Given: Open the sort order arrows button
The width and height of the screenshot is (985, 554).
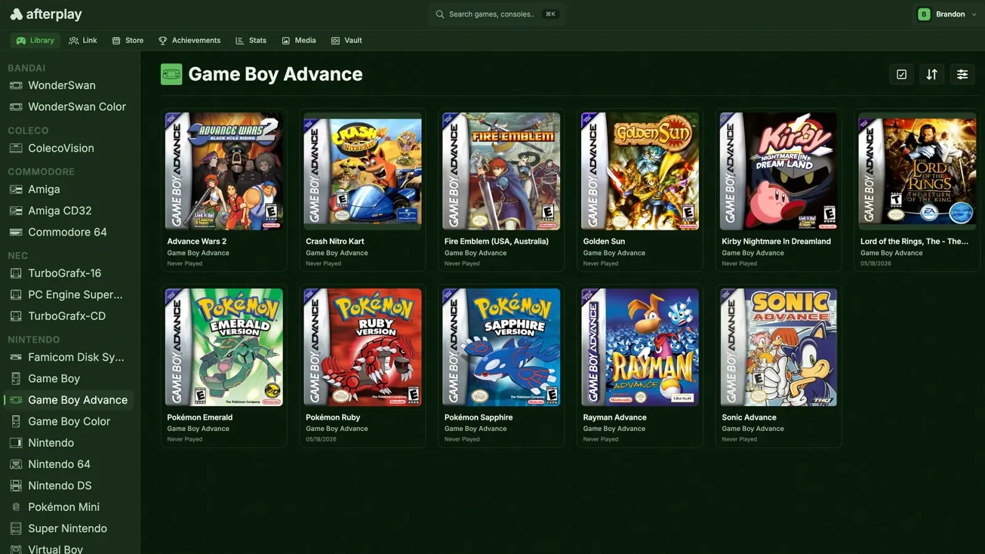Looking at the screenshot, I should 931,74.
